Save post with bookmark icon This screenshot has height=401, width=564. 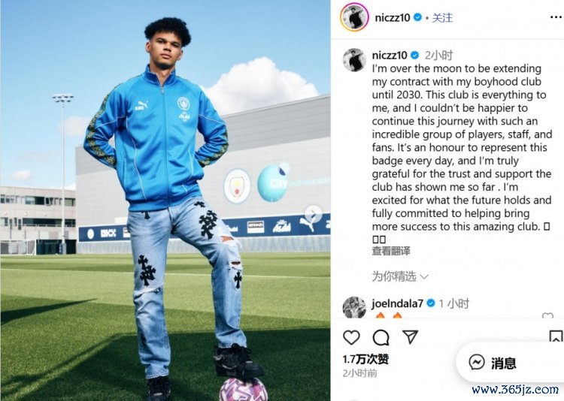(x=556, y=337)
